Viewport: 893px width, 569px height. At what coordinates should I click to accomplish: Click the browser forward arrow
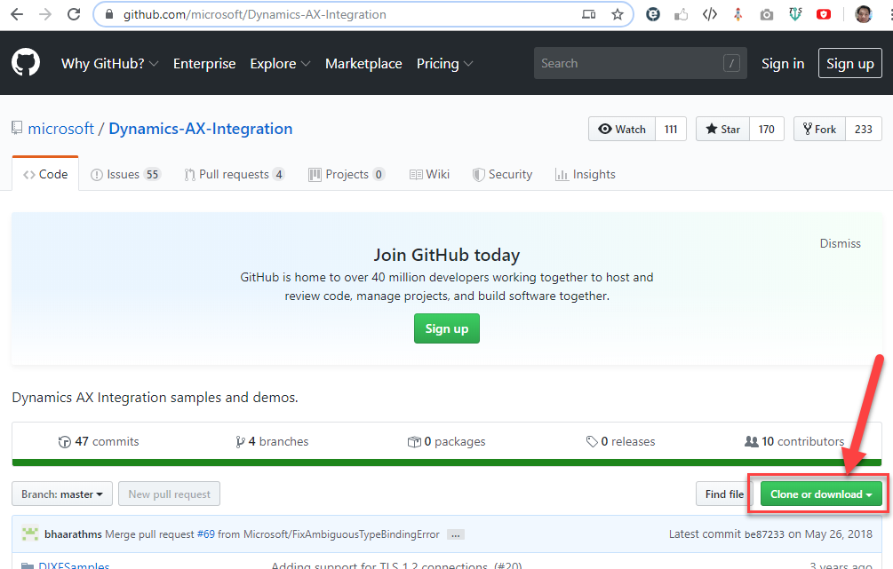pyautogui.click(x=45, y=14)
